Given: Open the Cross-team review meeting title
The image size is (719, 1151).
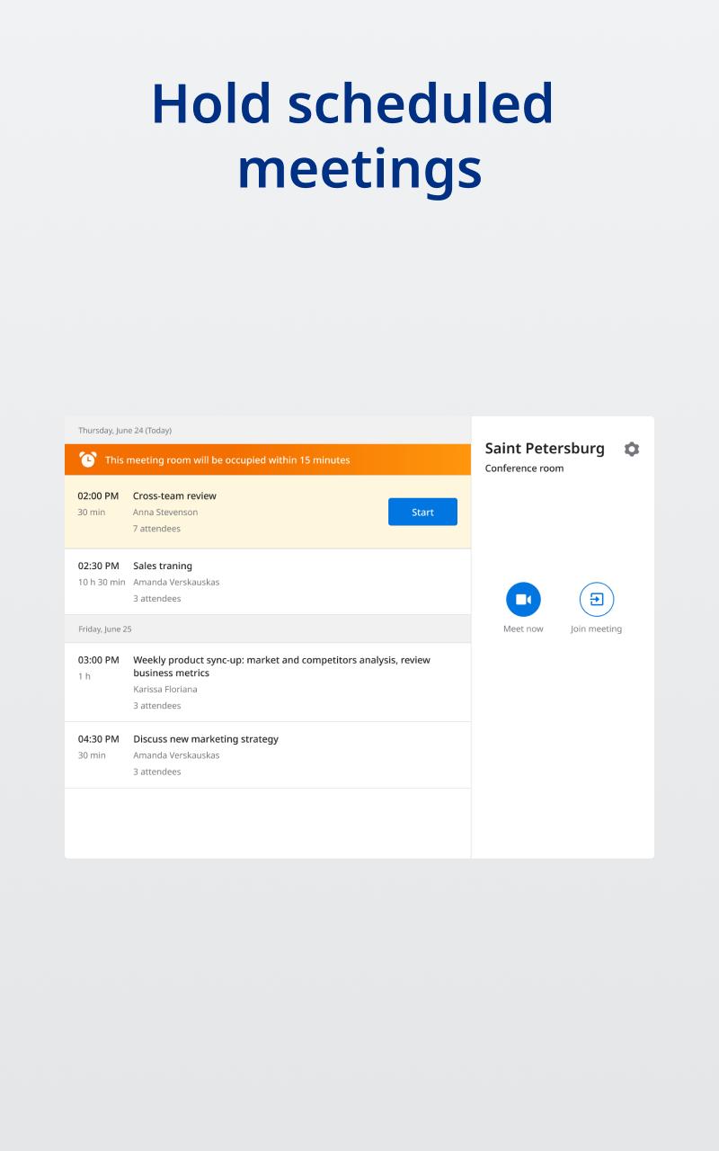Looking at the screenshot, I should coord(174,495).
